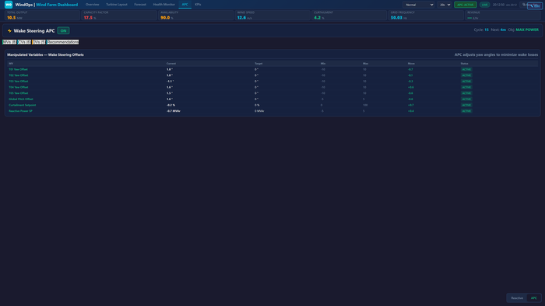
Task: Open the Normal scenario dropdown
Action: click(419, 5)
